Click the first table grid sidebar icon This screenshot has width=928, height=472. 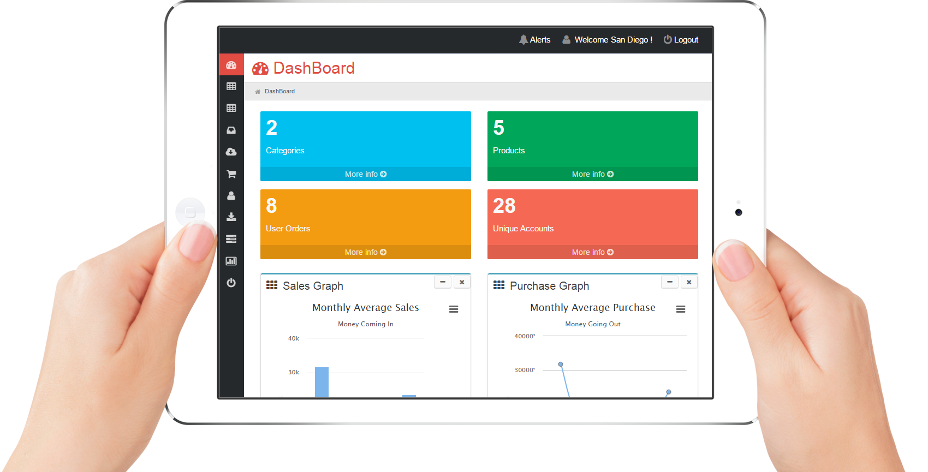[x=231, y=86]
